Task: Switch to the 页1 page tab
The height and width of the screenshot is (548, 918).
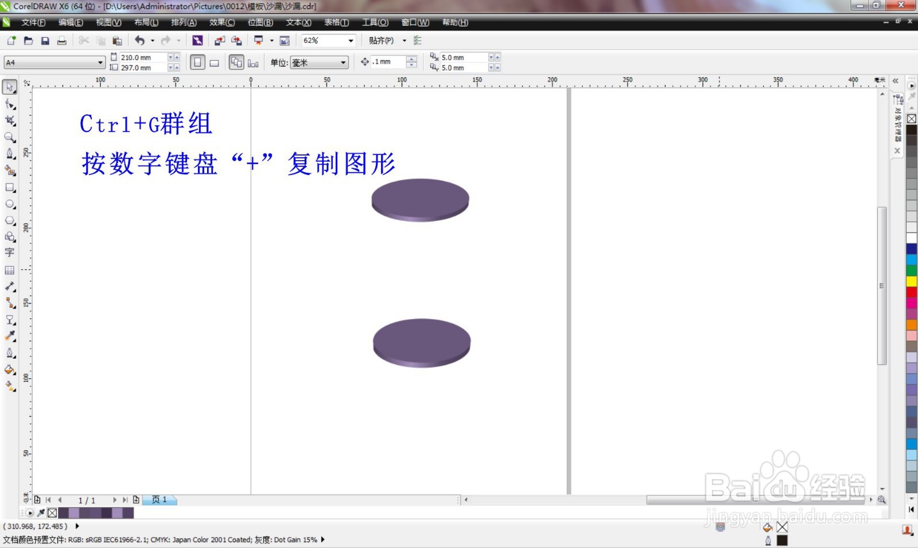Action: (x=160, y=500)
